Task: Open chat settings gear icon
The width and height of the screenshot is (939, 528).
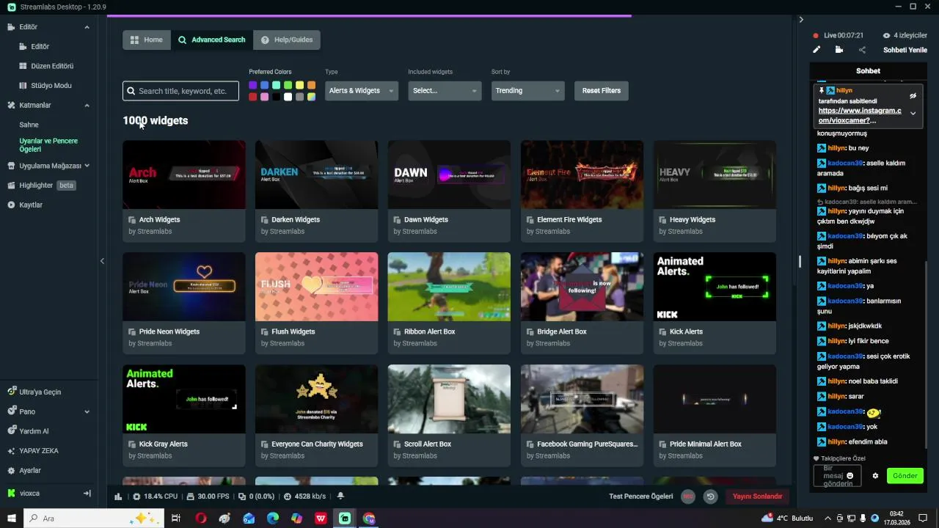Action: (875, 476)
